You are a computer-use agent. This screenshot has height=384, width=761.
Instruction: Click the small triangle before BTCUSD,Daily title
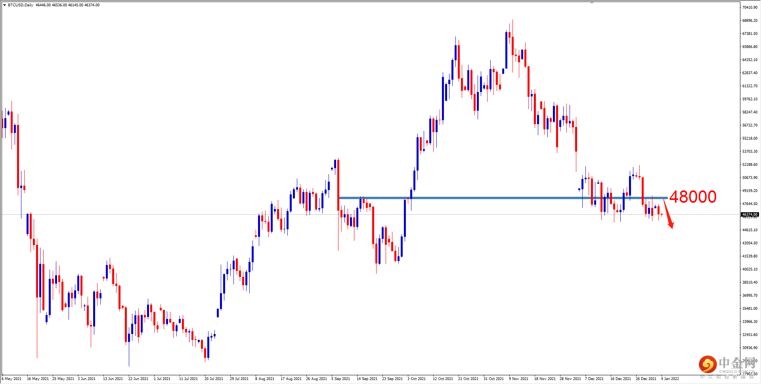(x=4, y=5)
